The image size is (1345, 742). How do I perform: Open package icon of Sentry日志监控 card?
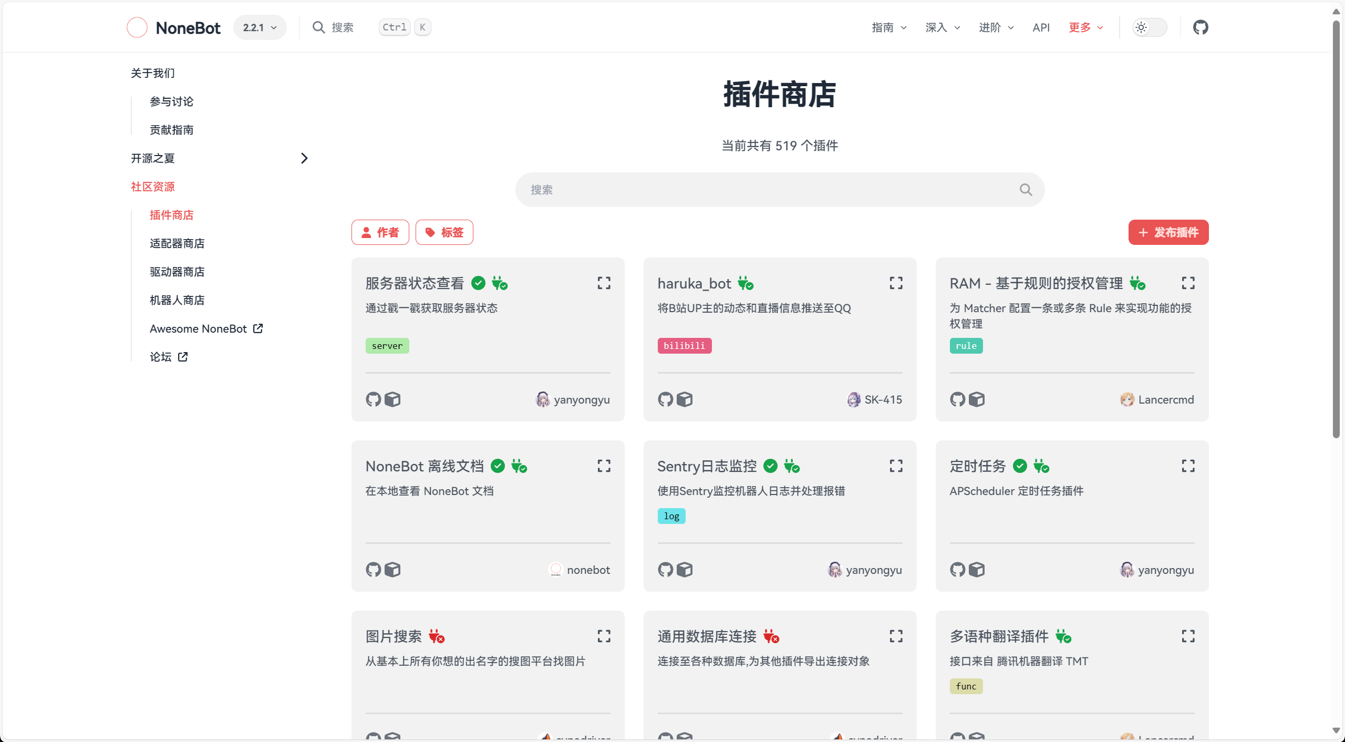tap(685, 570)
